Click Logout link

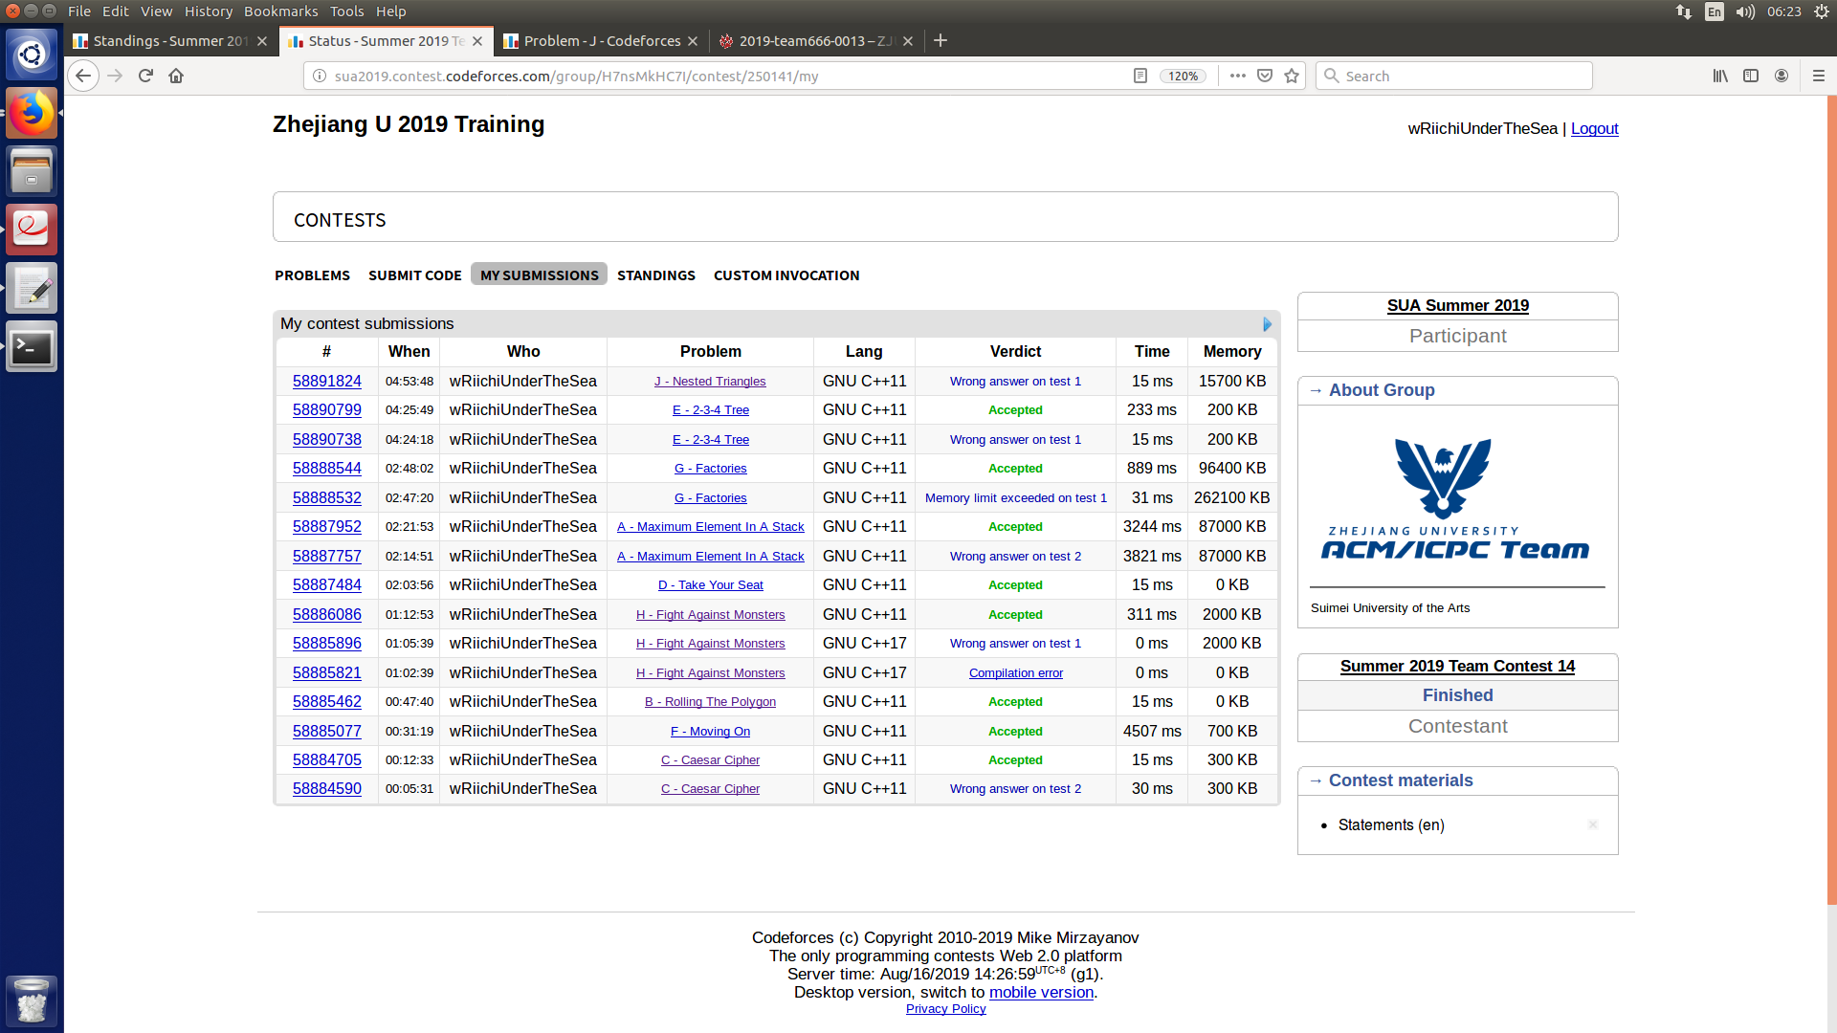pos(1594,128)
